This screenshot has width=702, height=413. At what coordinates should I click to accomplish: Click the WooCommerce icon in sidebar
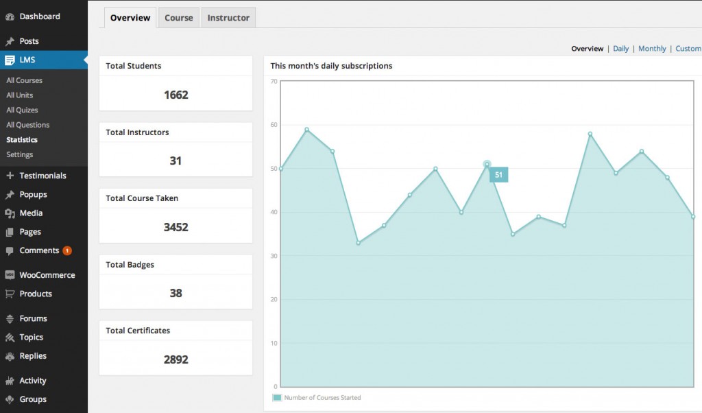coord(10,275)
